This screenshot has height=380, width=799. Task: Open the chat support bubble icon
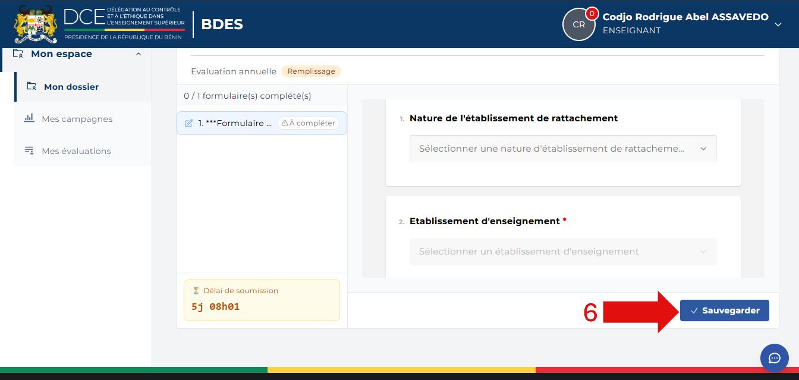tap(774, 357)
